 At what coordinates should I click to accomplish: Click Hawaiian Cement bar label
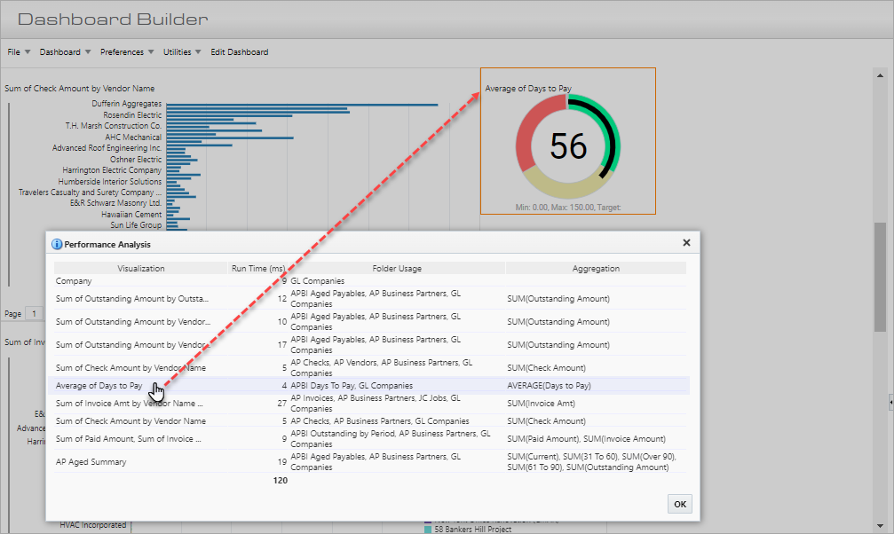pos(131,215)
